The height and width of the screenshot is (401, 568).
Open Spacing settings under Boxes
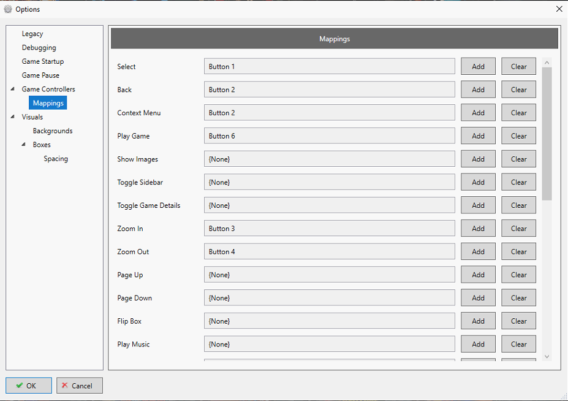[x=56, y=159]
